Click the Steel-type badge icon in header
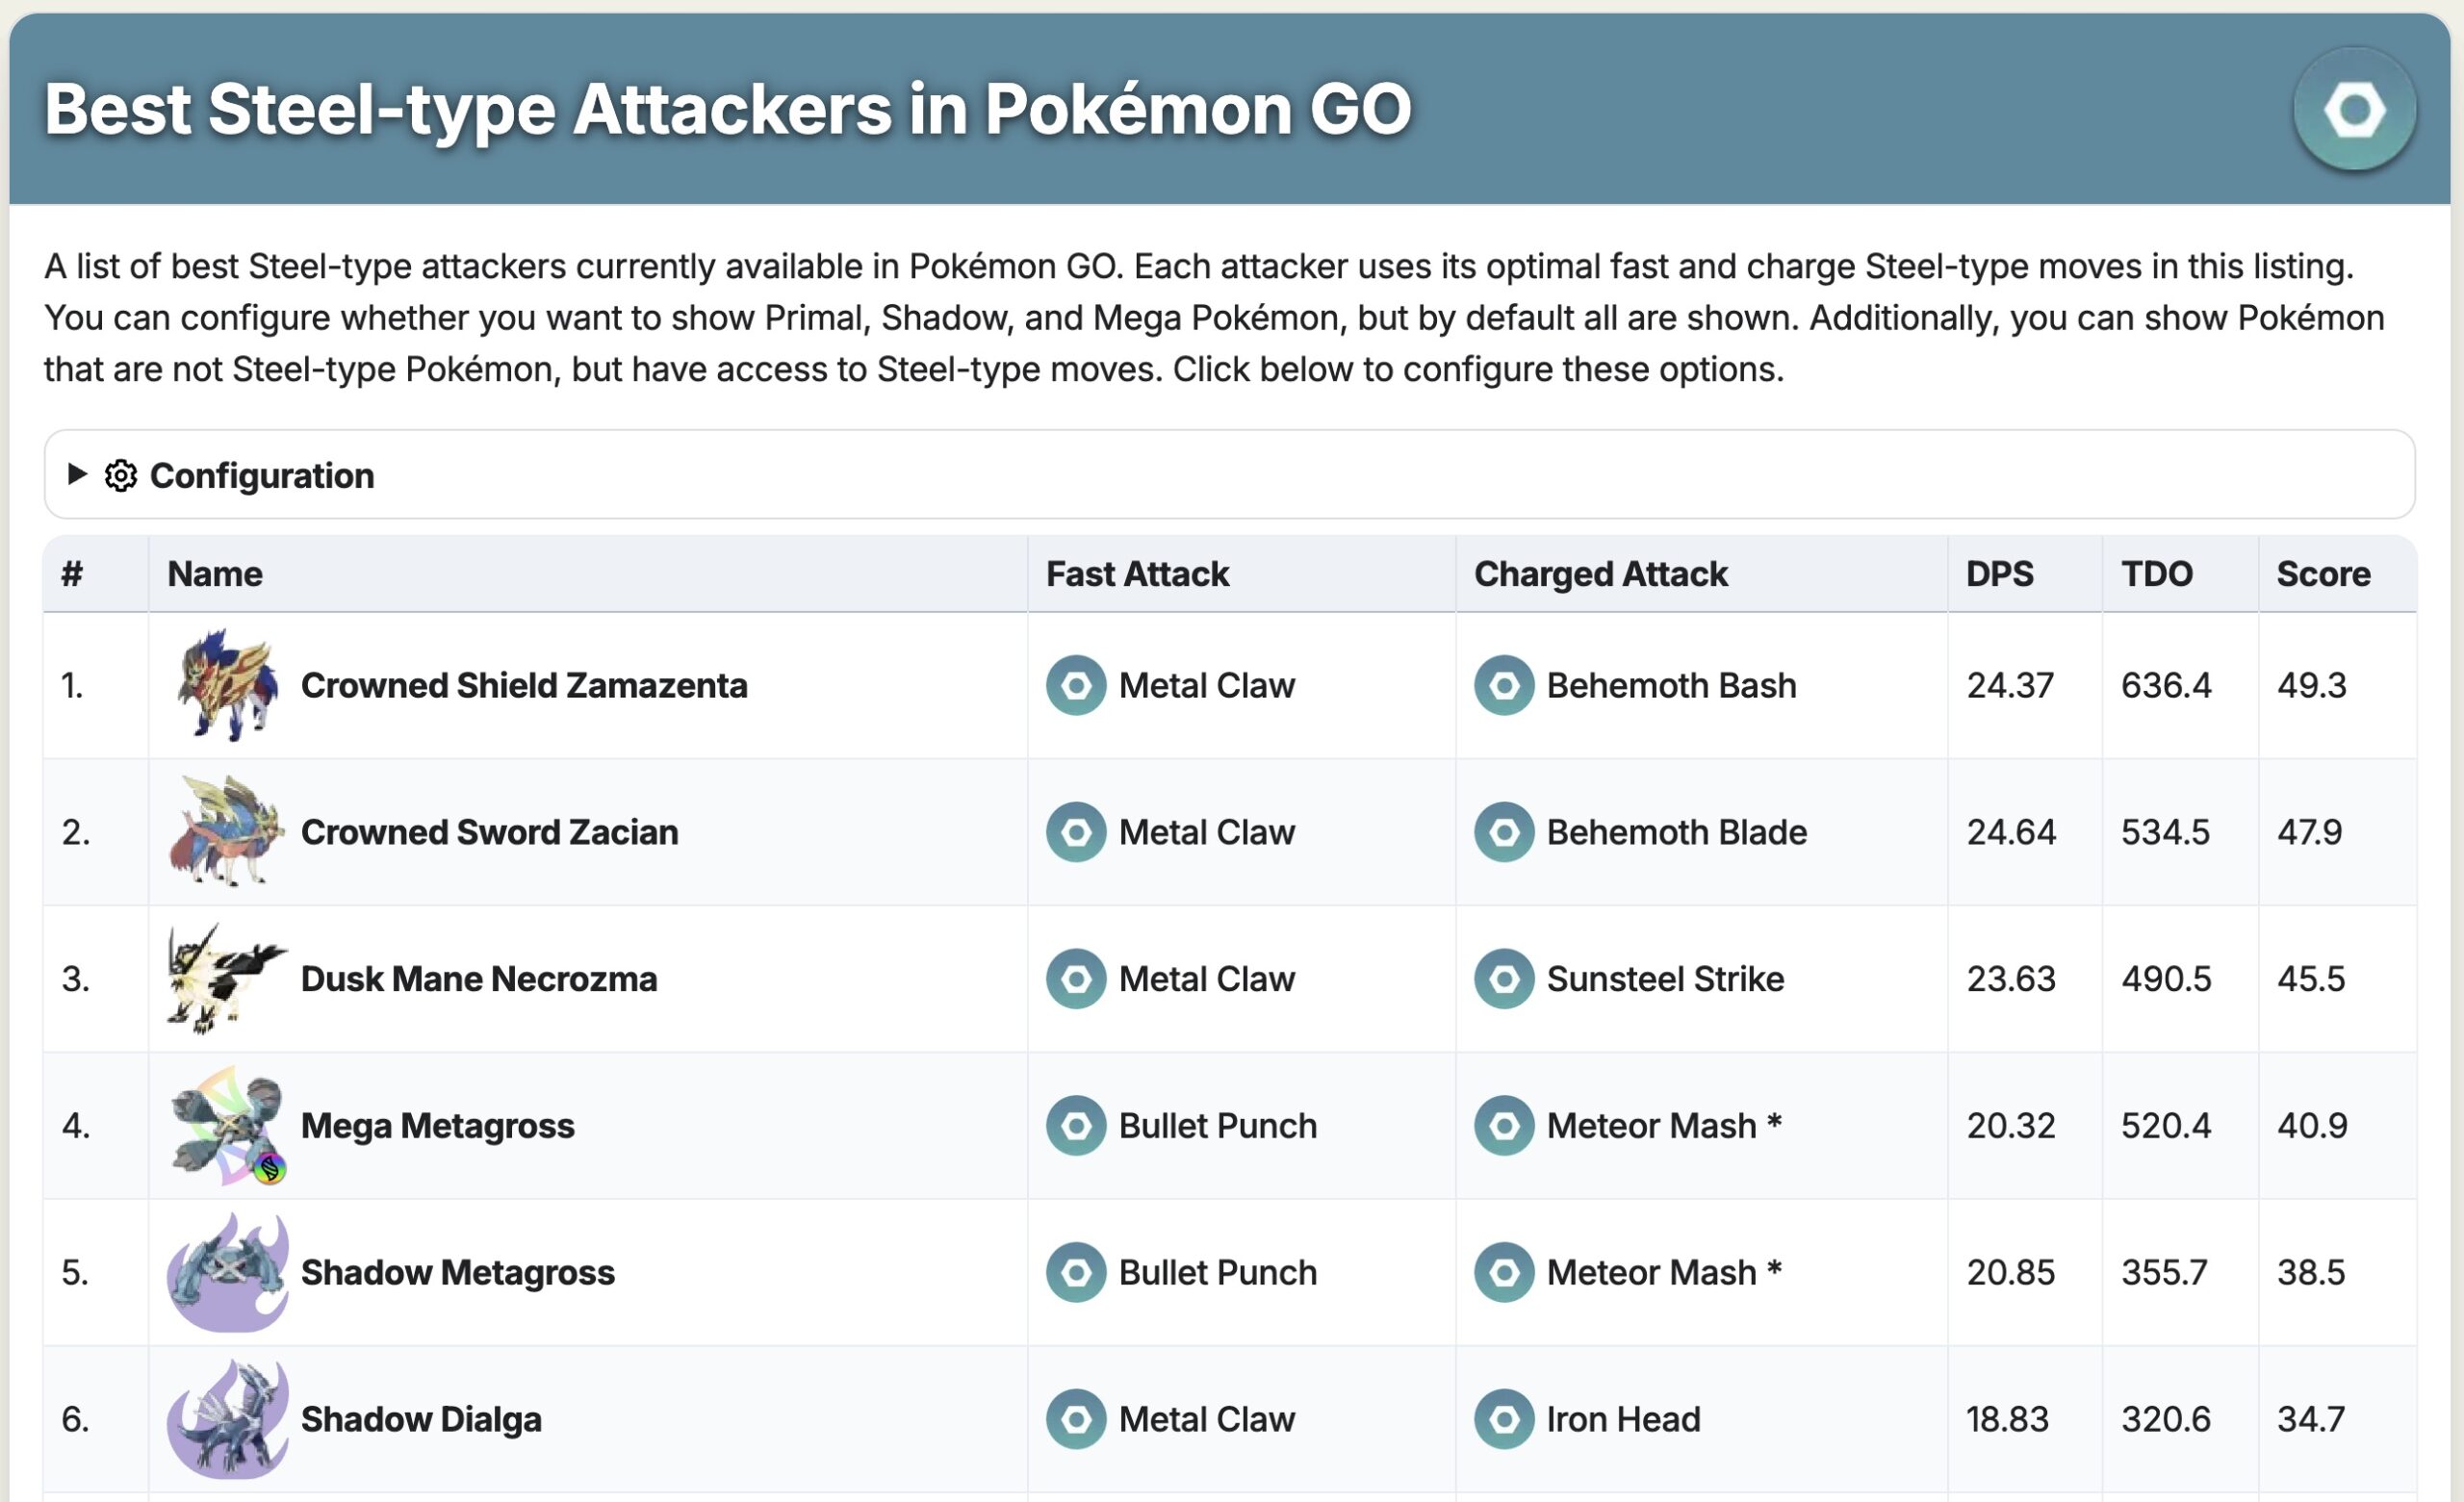The image size is (2464, 1502). click(x=2354, y=109)
